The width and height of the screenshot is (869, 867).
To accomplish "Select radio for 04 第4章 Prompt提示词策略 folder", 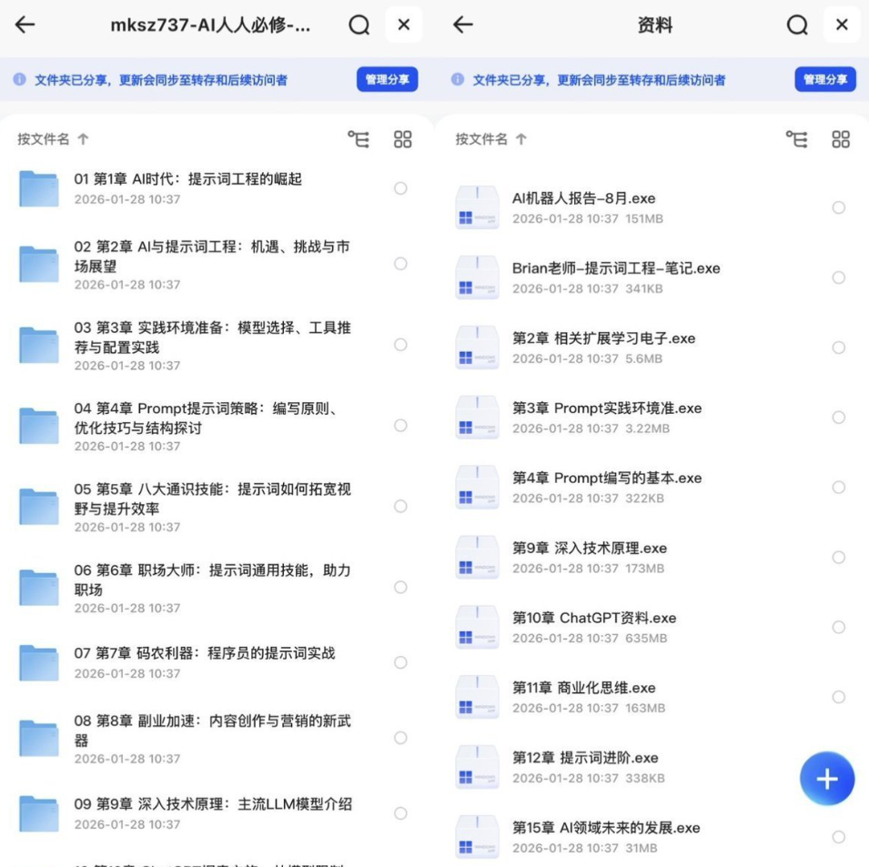I will [x=400, y=426].
